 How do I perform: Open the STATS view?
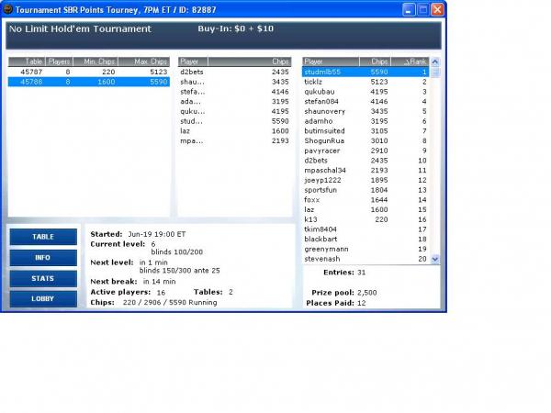pyautogui.click(x=43, y=278)
